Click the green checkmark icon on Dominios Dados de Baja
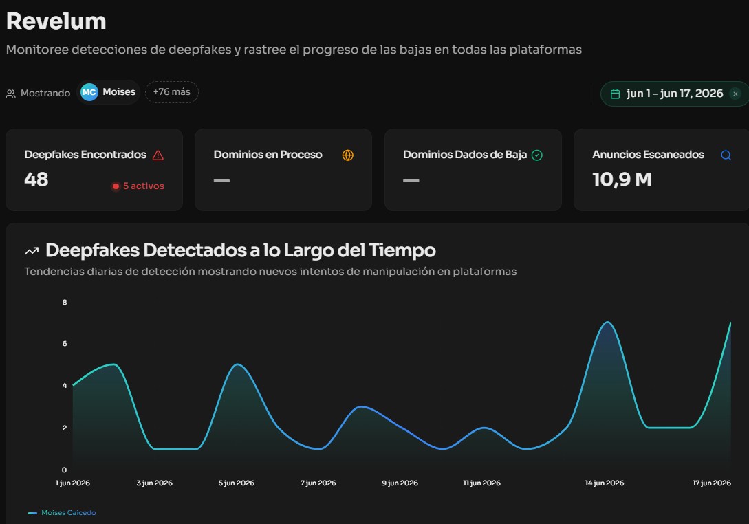The width and height of the screenshot is (749, 524). pos(537,155)
